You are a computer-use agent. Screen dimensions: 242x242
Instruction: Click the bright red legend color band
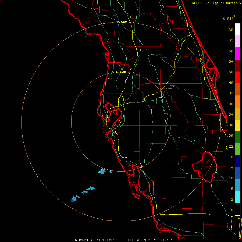tap(237, 77)
